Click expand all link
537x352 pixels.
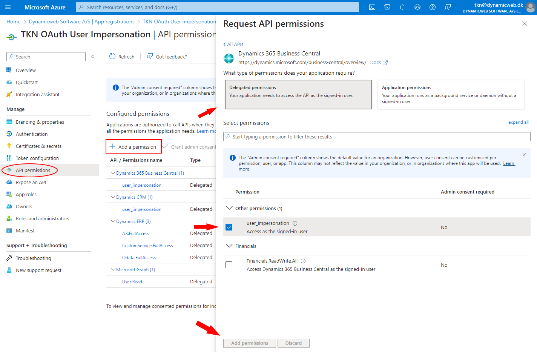(518, 122)
